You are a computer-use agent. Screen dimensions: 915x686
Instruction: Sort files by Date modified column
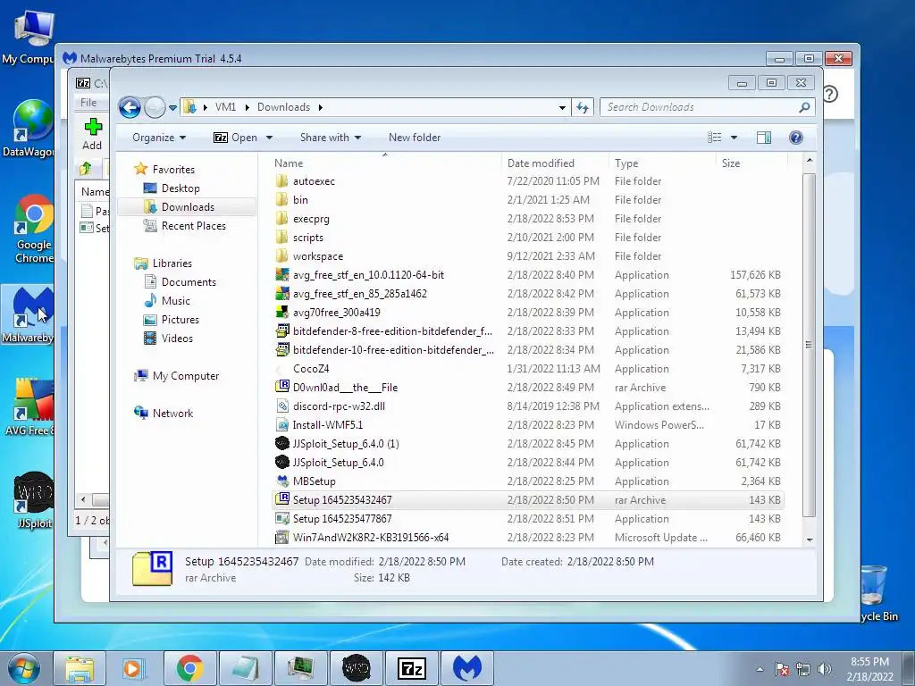[554, 163]
